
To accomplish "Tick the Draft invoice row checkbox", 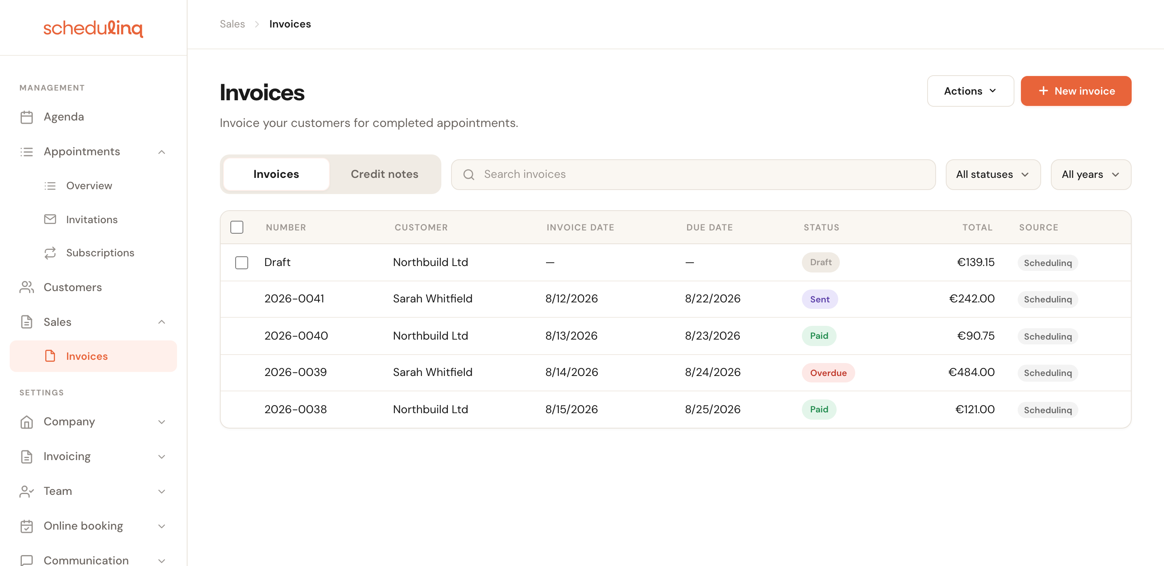I will click(242, 263).
